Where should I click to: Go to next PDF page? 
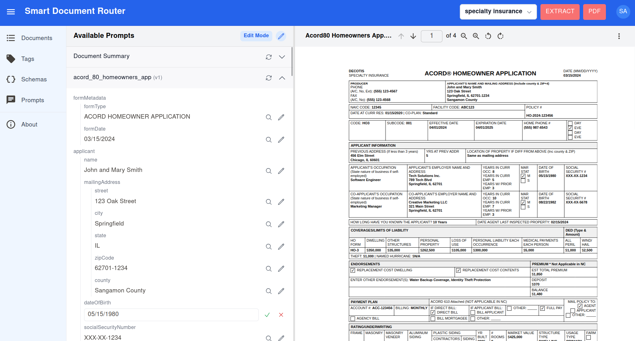[x=413, y=36]
